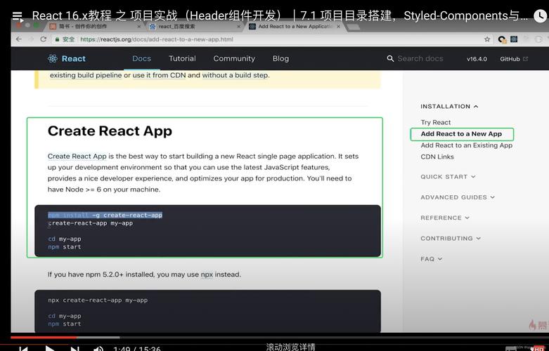
Task: Expand the CONTRIBUTING section
Action: point(451,239)
